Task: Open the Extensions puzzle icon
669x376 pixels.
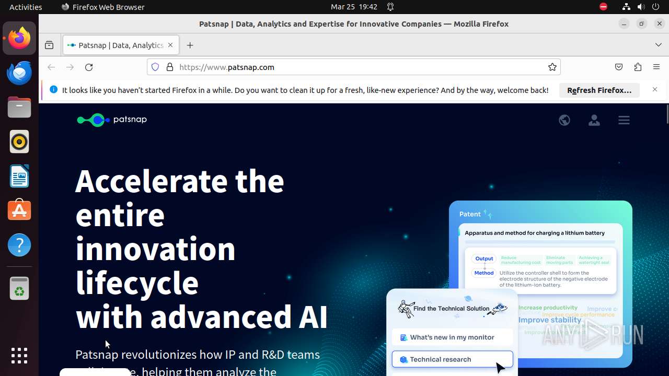Action: [x=638, y=67]
